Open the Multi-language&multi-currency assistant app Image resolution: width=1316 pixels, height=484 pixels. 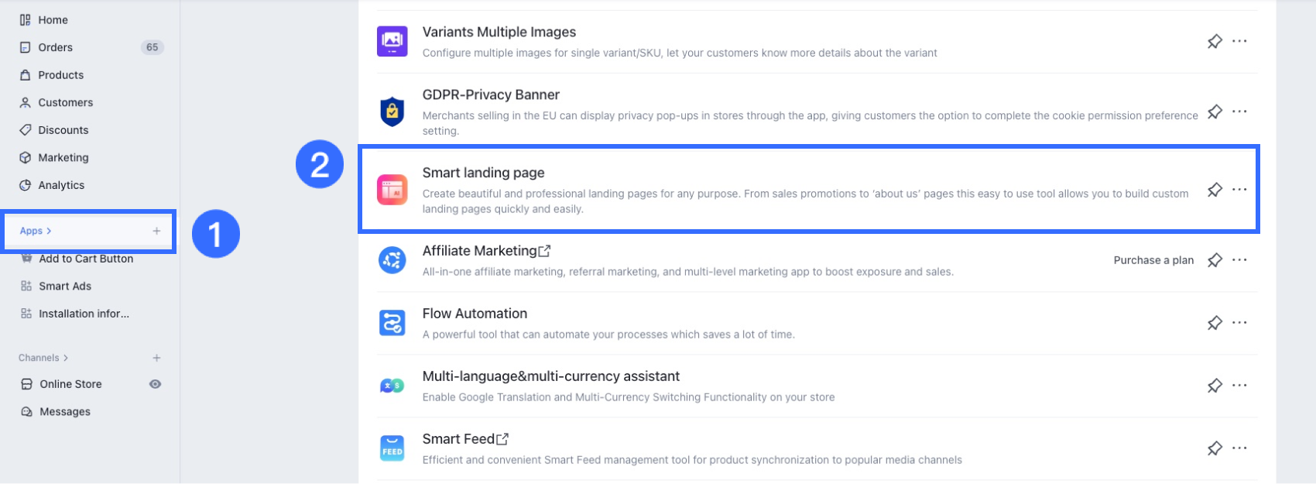550,376
